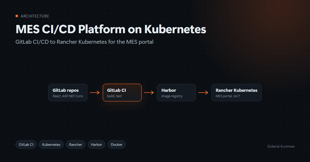Screen dimensions: 310x162
Task: Select the Kubernetes tag pill
Action: tap(51, 145)
